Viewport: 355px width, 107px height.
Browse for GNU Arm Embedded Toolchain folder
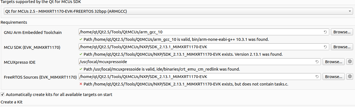(342, 32)
